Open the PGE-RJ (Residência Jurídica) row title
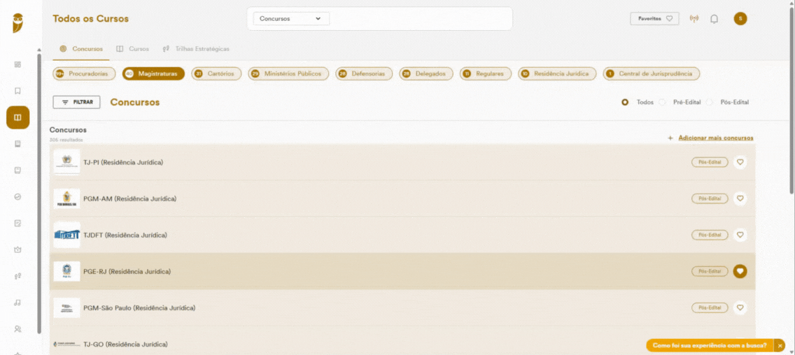This screenshot has width=795, height=355. 127,271
